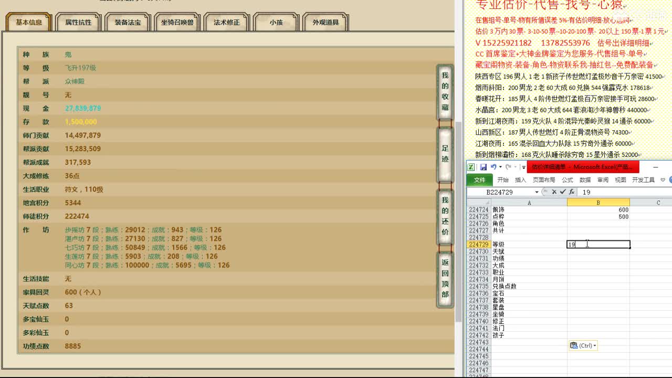
Task: Click the 同心坊 workshop line
Action: 147,265
